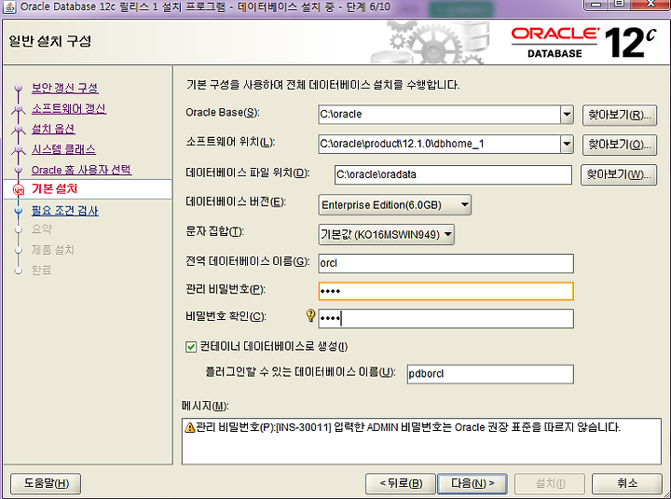Click the password hint lightbulb icon
This screenshot has height=499, width=671.
coord(310,315)
